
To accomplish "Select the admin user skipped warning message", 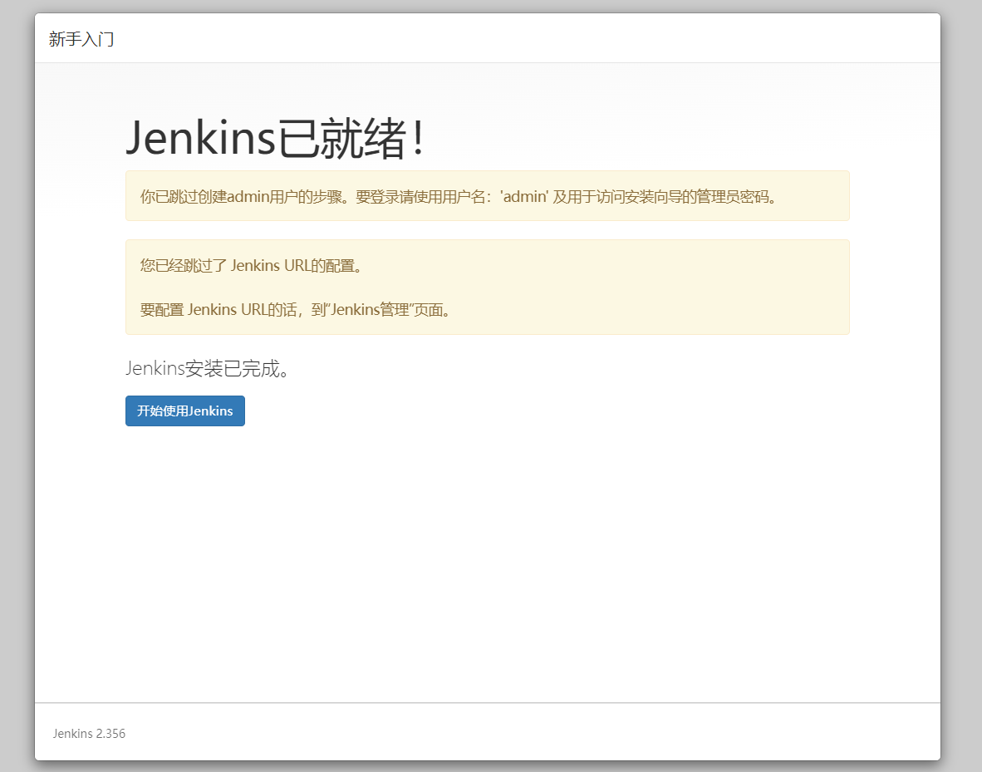I will pos(487,196).
